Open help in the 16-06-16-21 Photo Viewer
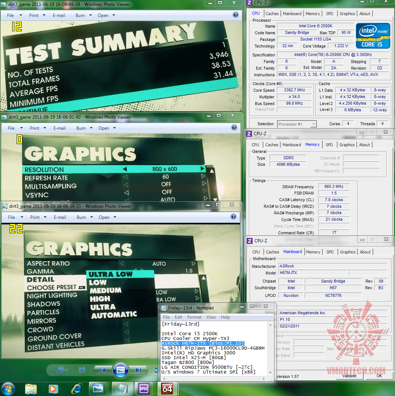This screenshot has height=396, width=395. (233, 217)
